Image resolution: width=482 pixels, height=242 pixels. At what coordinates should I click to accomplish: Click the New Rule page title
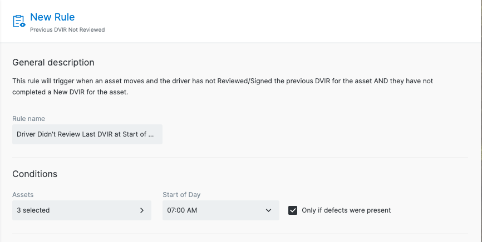click(x=52, y=17)
